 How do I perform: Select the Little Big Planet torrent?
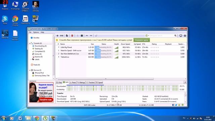[66, 47]
